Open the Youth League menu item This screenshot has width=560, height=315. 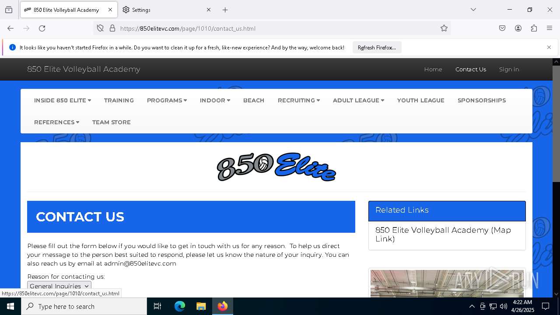coord(421,100)
